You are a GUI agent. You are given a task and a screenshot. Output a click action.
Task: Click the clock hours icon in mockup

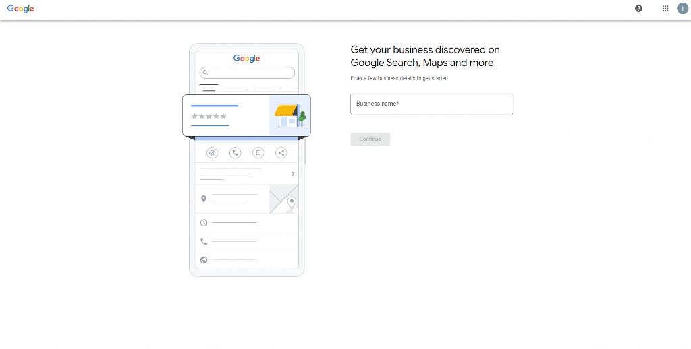click(204, 223)
